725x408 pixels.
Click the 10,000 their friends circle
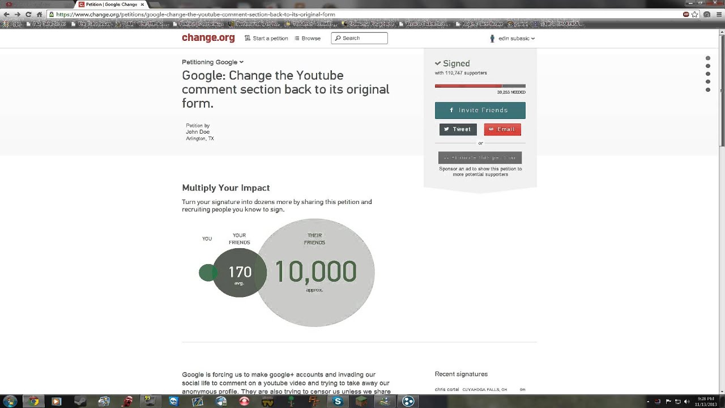[x=315, y=273]
